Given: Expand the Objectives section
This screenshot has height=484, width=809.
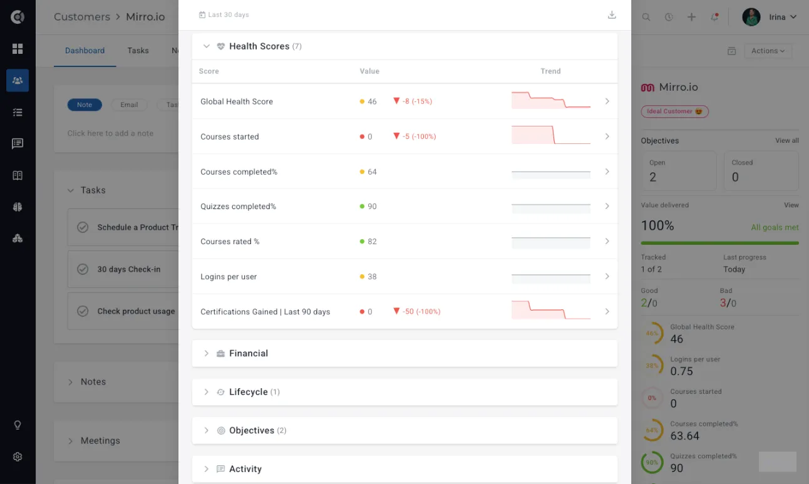Looking at the screenshot, I should pyautogui.click(x=206, y=431).
